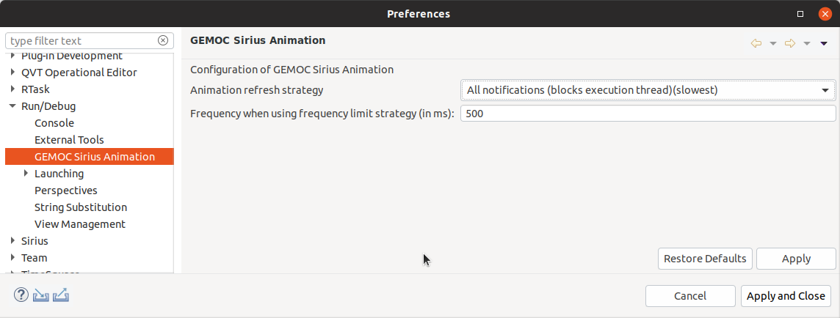Click the Back navigation arrow icon
This screenshot has width=840, height=318.
756,43
